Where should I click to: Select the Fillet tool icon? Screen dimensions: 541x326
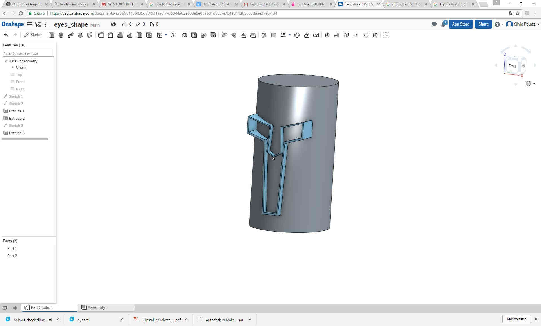(x=101, y=35)
